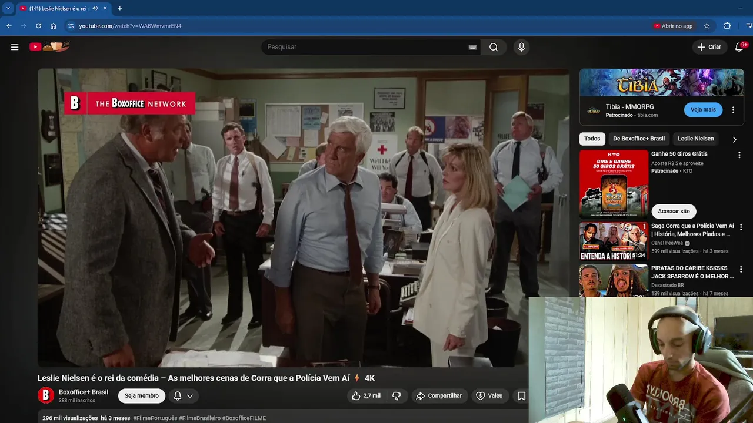Open Boxoffice+ Brasil channel name link
This screenshot has height=423, width=753.
pyautogui.click(x=84, y=392)
